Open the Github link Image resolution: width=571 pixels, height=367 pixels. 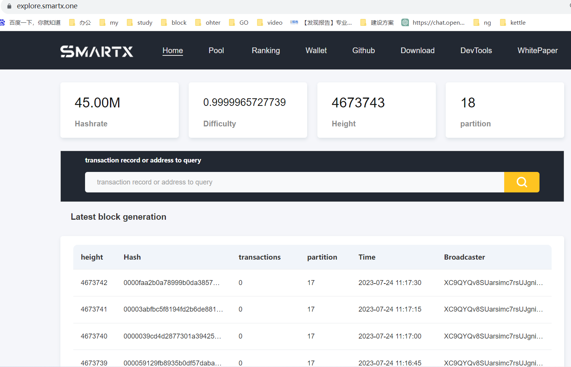click(364, 50)
